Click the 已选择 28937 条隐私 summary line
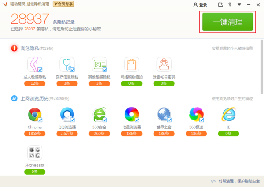Image resolution: width=264 pixels, height=187 pixels. (56, 29)
